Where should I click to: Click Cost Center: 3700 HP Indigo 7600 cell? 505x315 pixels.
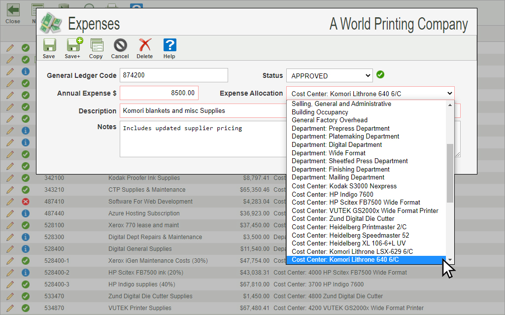[x=319, y=284]
